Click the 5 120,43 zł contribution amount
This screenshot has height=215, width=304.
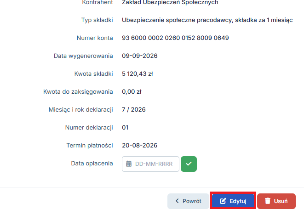(137, 74)
